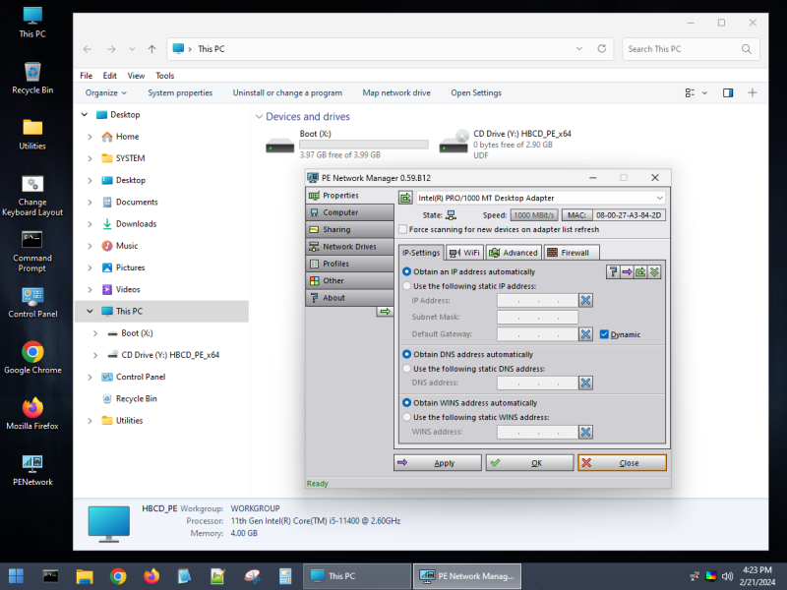Clear the WINS address field with its X button
This screenshot has height=590, width=787.
point(585,432)
